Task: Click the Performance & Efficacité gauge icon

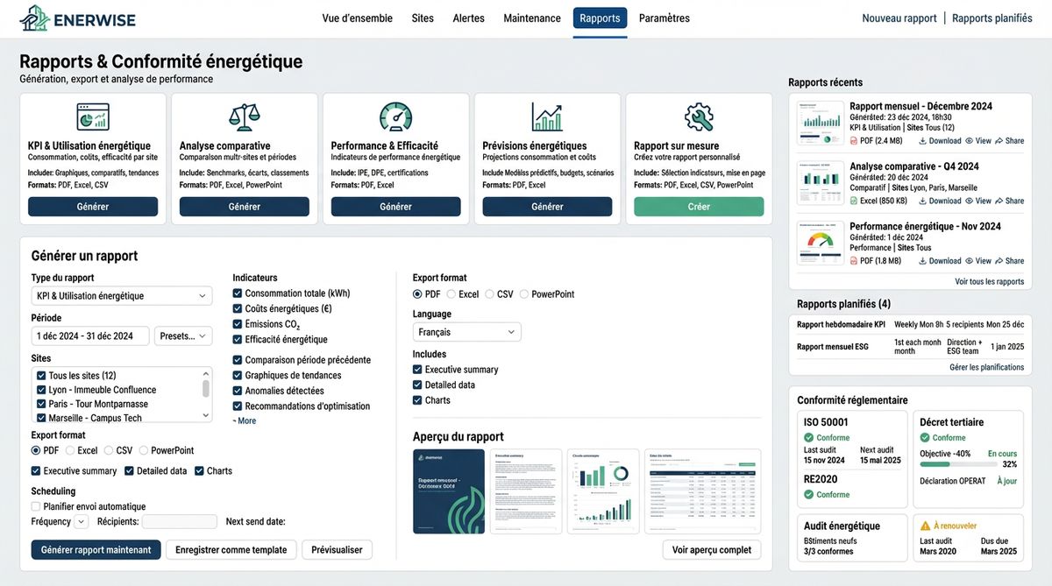Action: click(395, 116)
